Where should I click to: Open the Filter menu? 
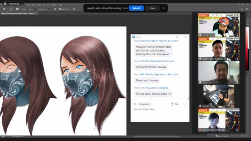click(x=39, y=5)
